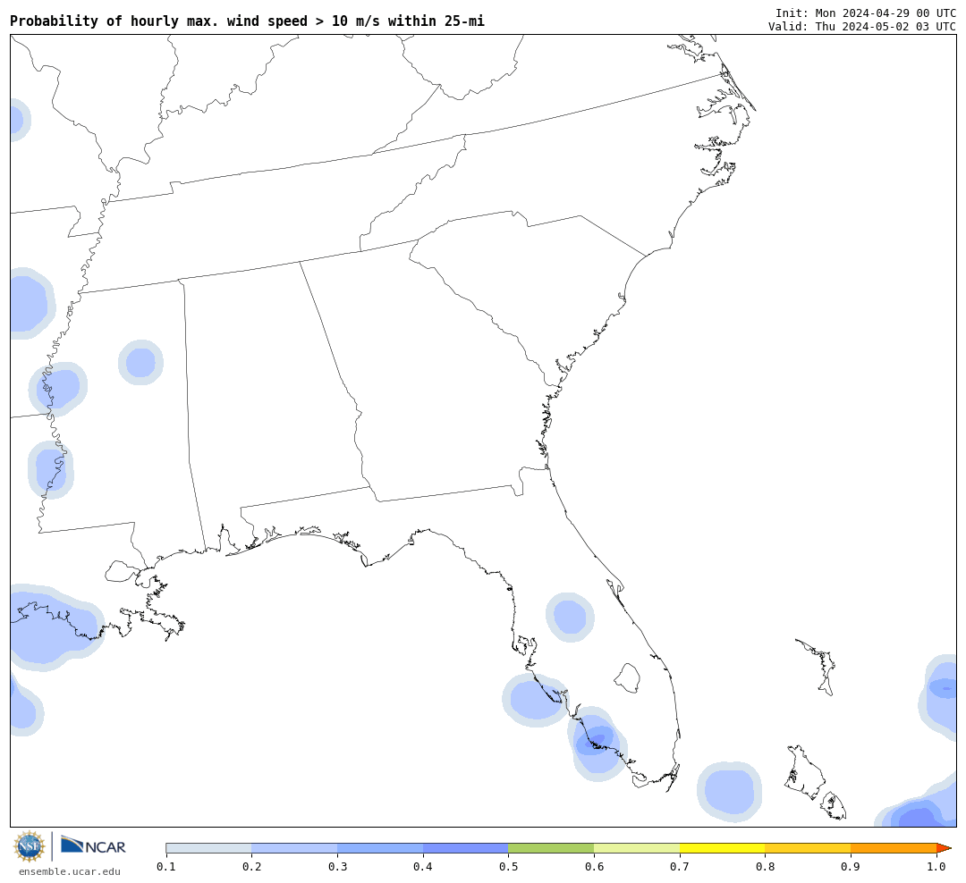The image size is (966, 883).
Task: Click the 0.7–0.8 bright yellow colorbar segment
Action: [x=722, y=848]
